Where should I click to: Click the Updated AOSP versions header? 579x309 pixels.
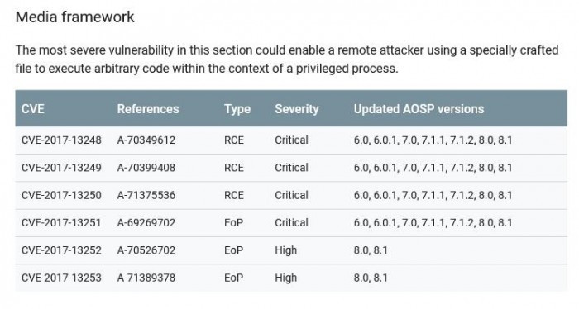419,109
